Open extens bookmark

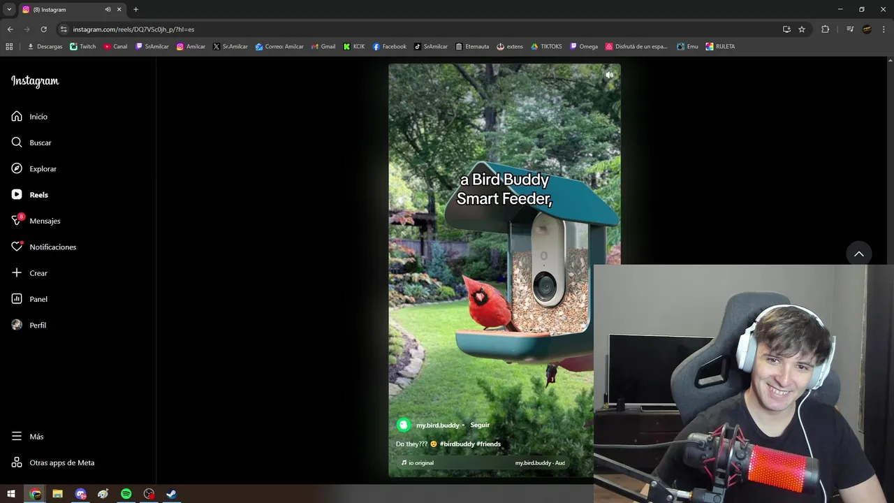coord(510,47)
